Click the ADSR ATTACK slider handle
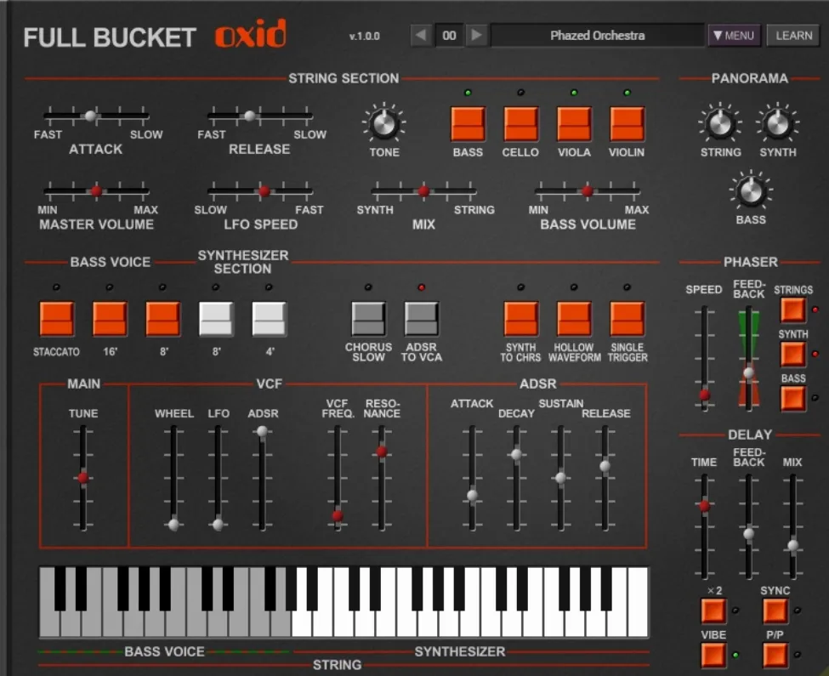Viewport: 829px width, 676px height. (x=472, y=495)
